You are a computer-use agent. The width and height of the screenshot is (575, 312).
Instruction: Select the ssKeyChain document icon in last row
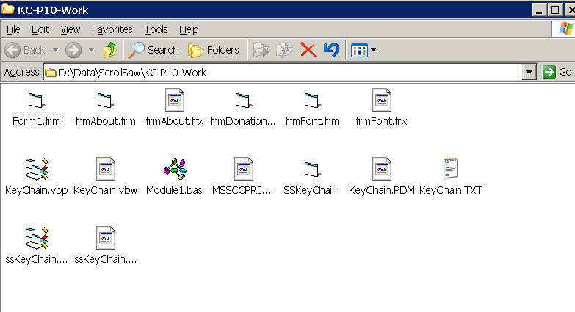pos(106,238)
